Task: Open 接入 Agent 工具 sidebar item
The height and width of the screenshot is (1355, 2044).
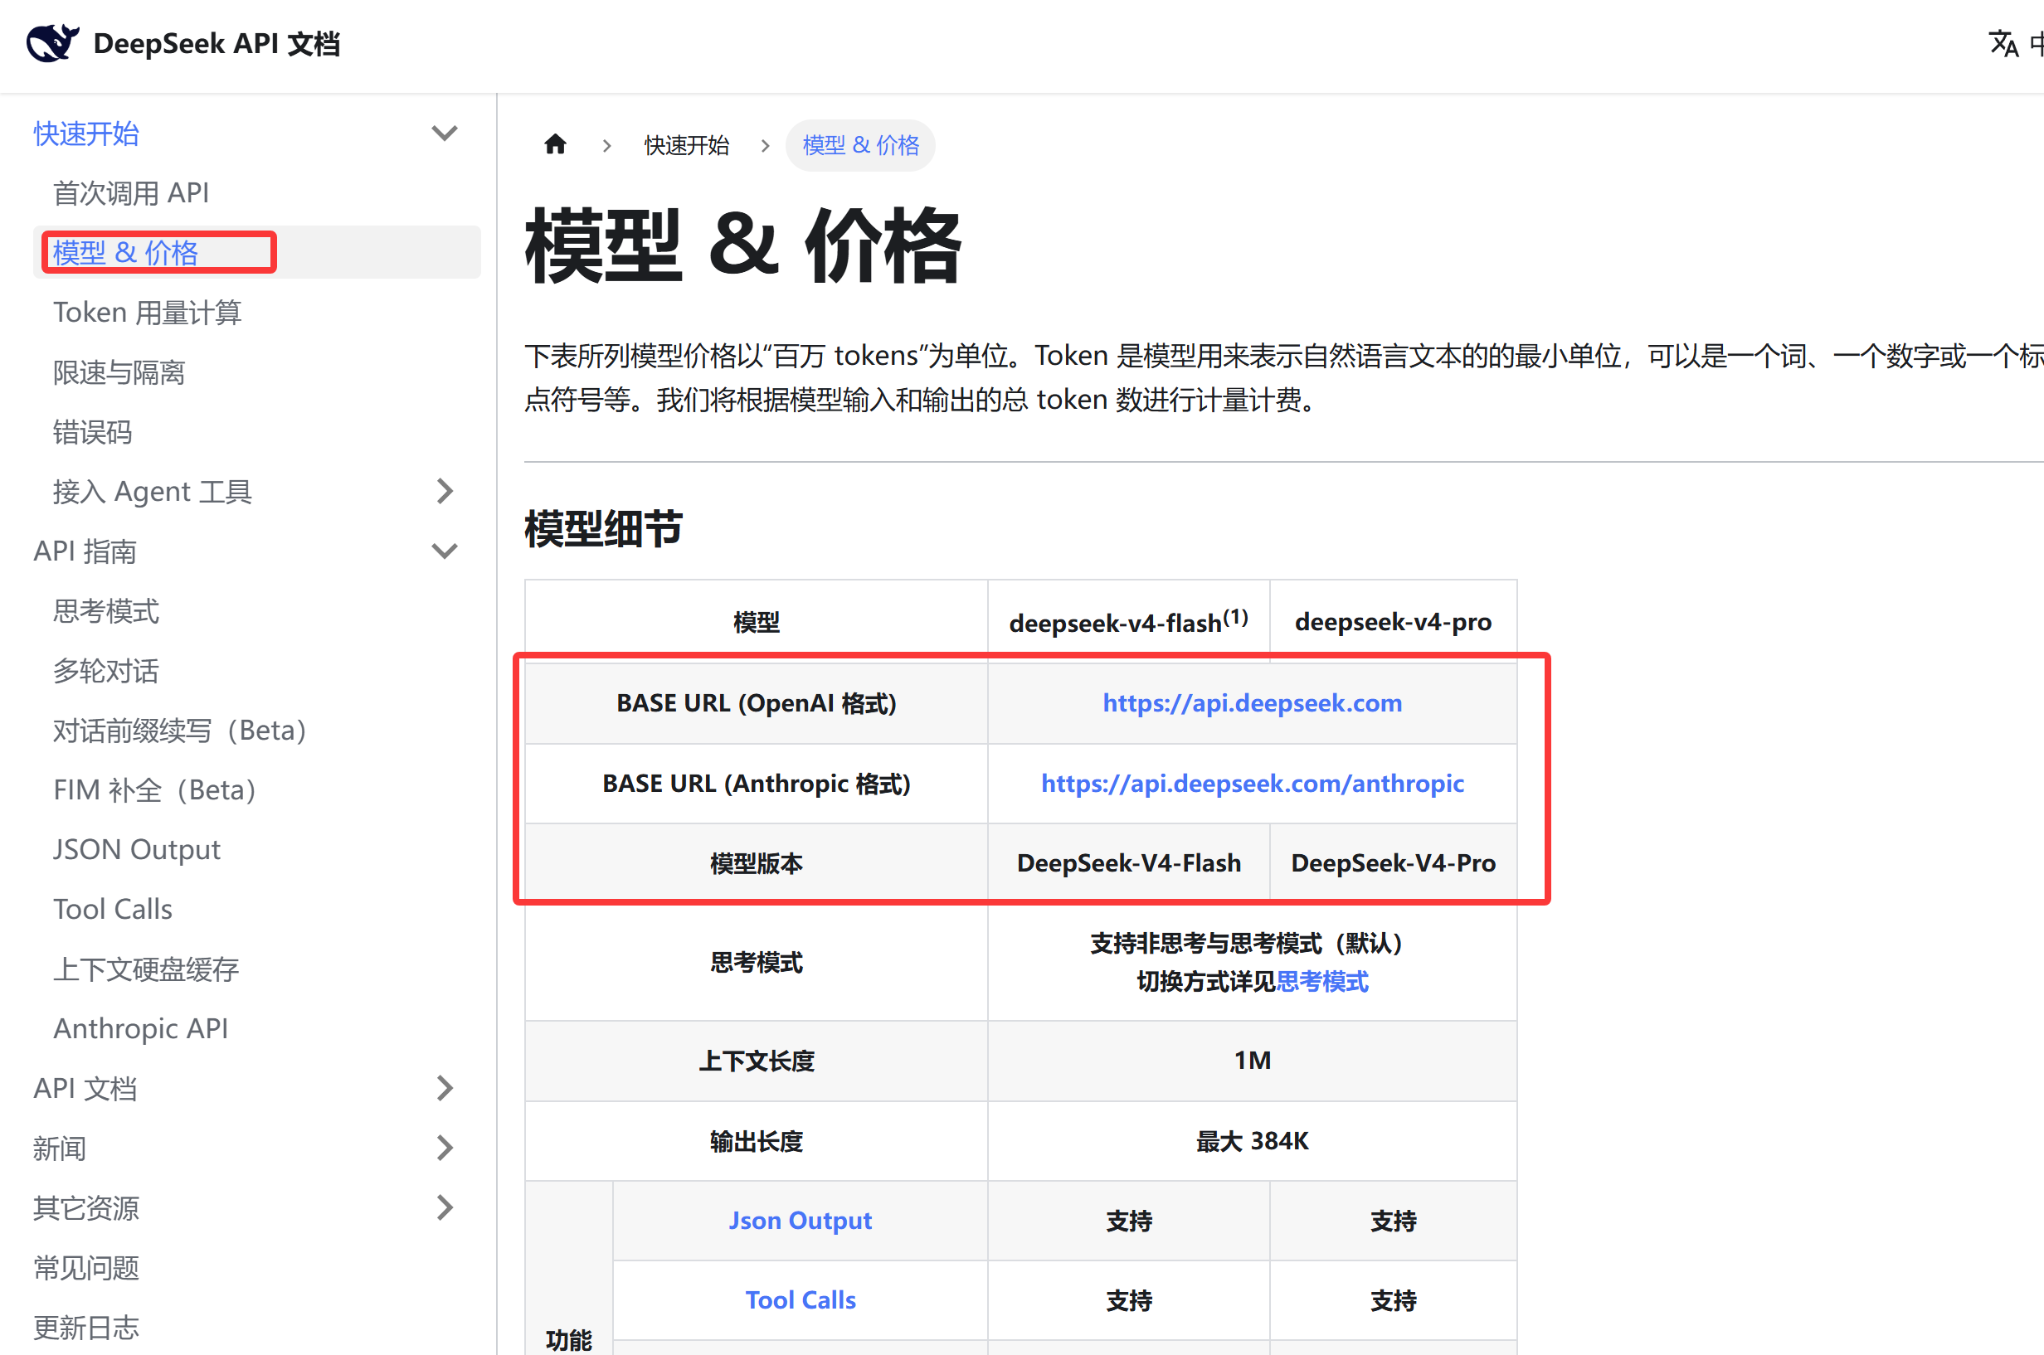Action: [x=152, y=491]
